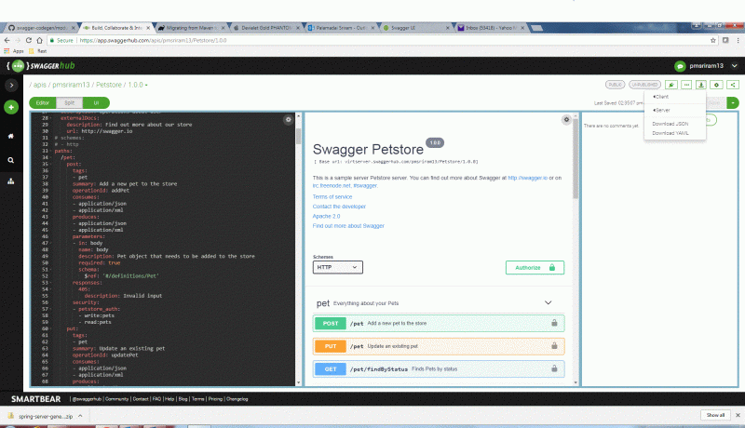Click the apis breadcrumb link
This screenshot has width=745, height=428.
[x=39, y=85]
